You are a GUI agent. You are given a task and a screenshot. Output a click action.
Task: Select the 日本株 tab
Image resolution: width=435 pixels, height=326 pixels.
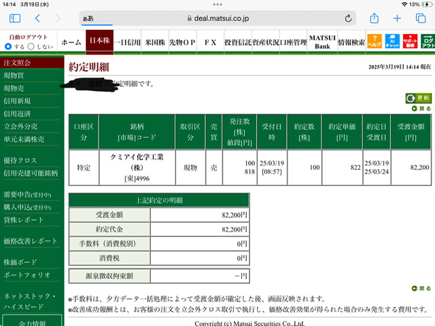point(100,41)
